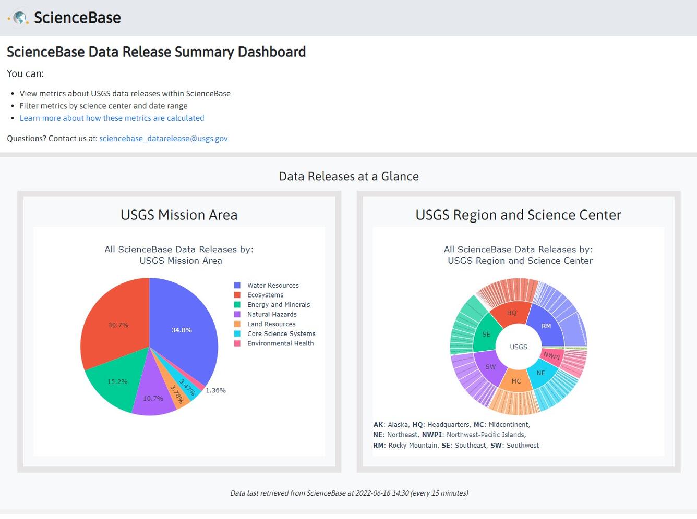Drill into the HQ sunburst segment
The height and width of the screenshot is (519, 697).
(x=511, y=313)
